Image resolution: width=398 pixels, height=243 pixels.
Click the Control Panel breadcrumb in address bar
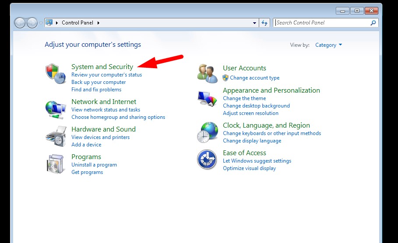[77, 23]
